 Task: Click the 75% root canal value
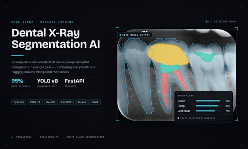228,111
